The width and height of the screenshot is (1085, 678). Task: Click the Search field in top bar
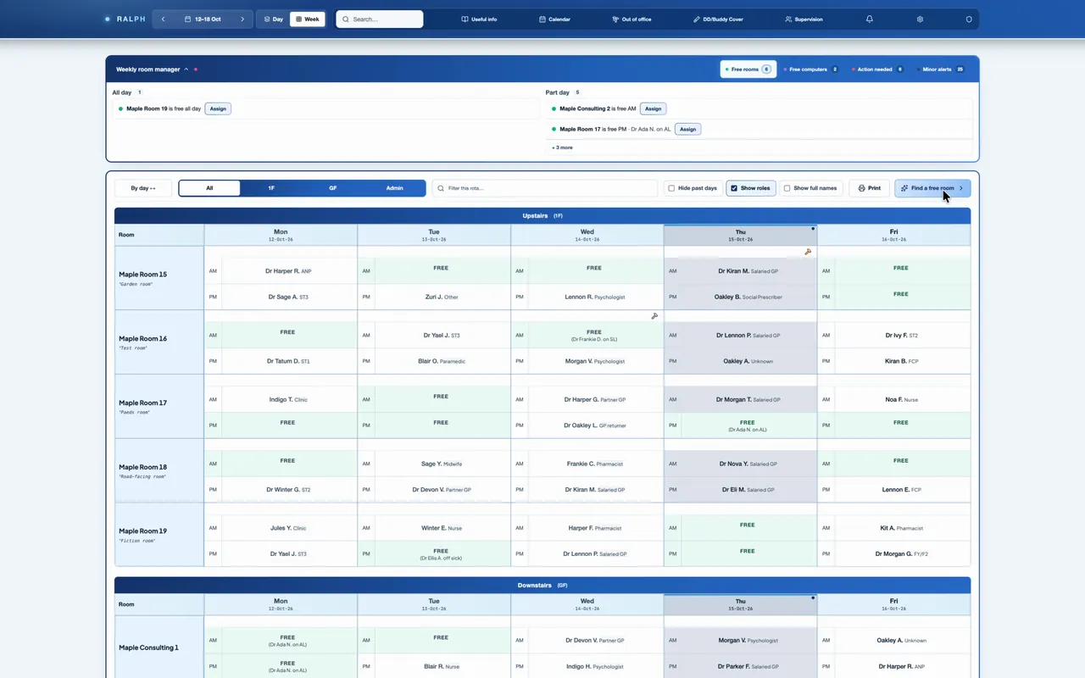(380, 19)
